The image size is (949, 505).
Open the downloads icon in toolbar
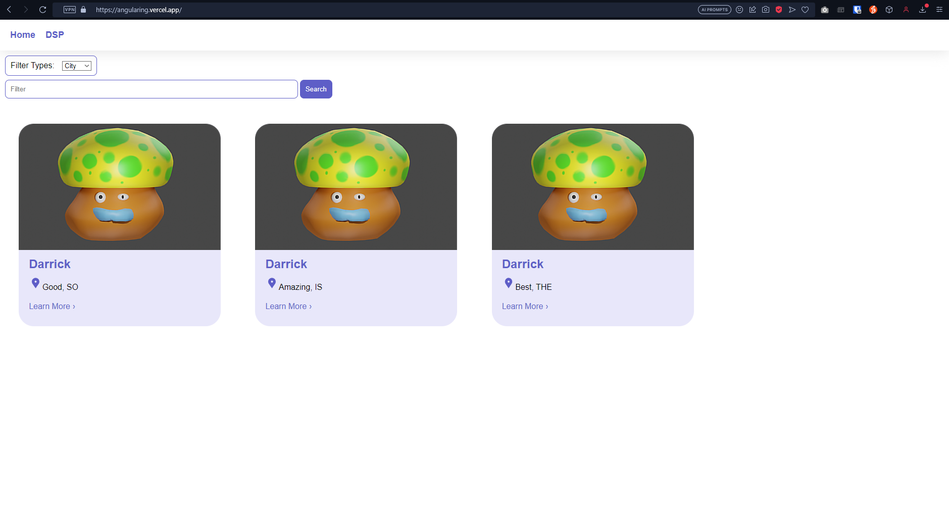point(922,10)
